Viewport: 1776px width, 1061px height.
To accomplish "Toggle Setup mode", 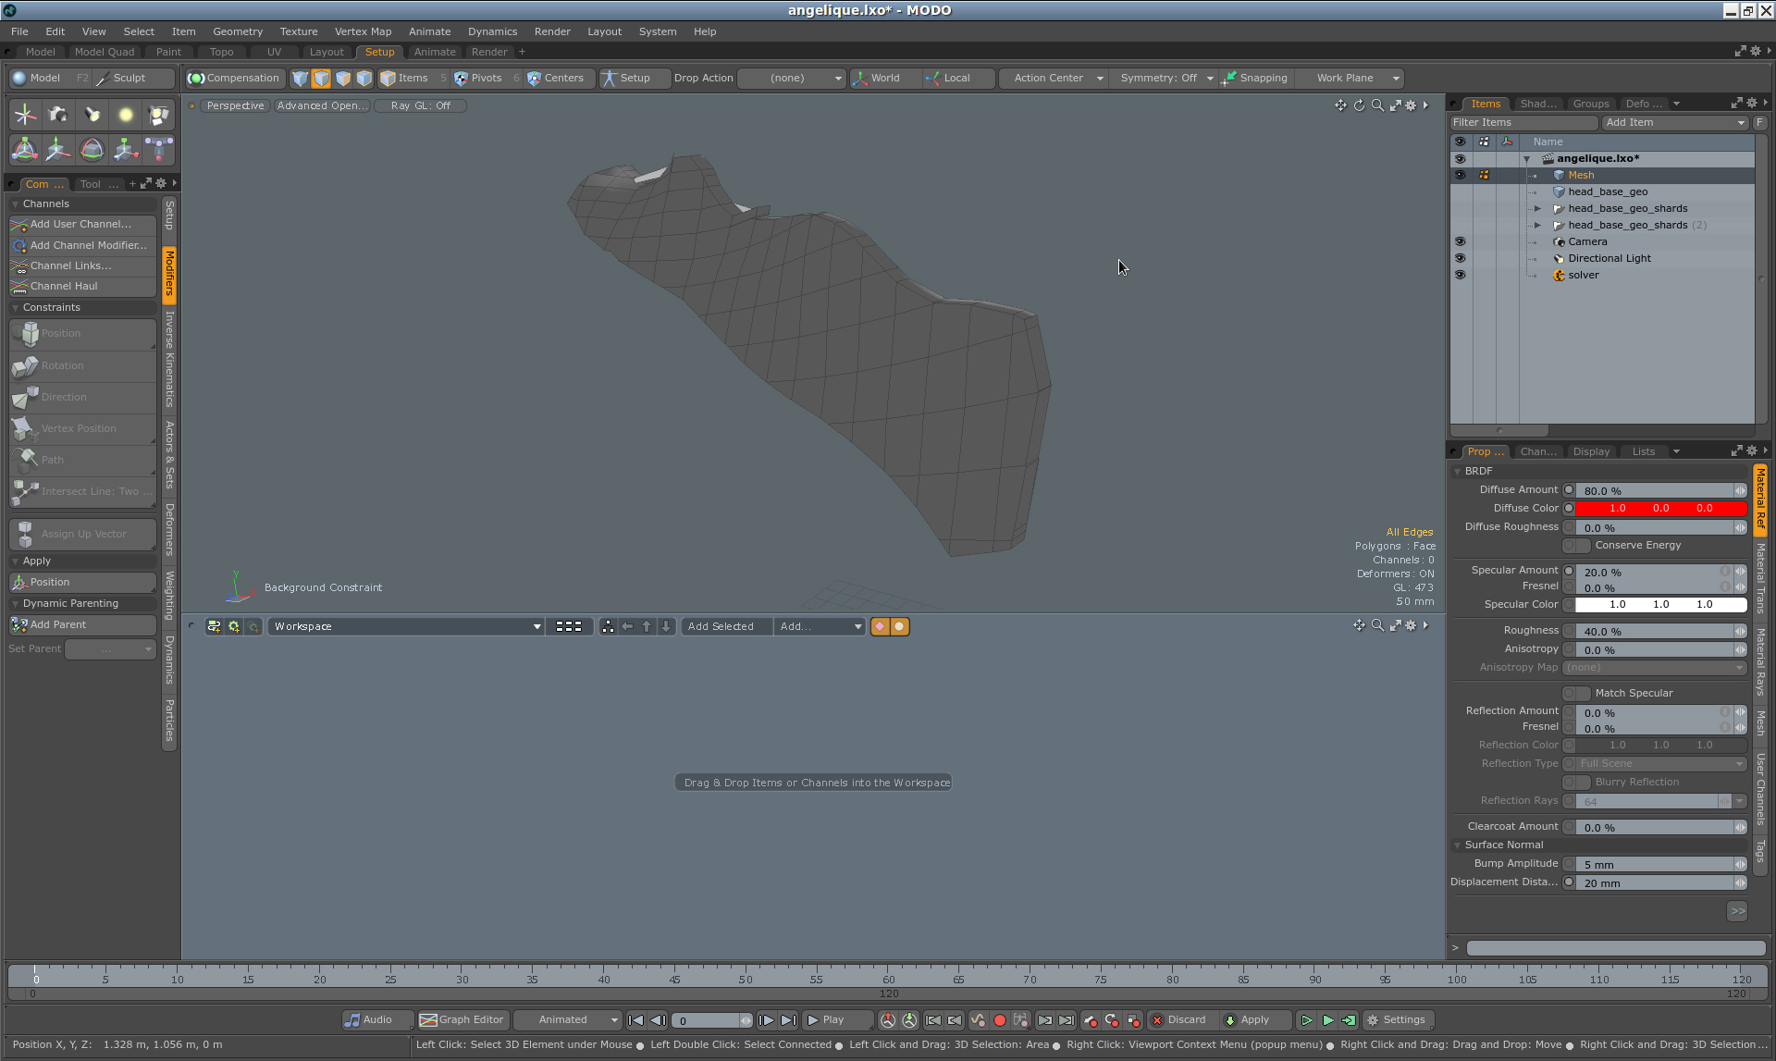I will coord(627,78).
